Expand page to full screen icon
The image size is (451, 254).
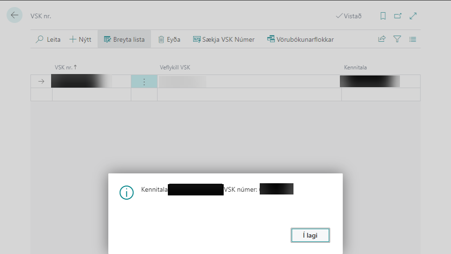pos(413,16)
